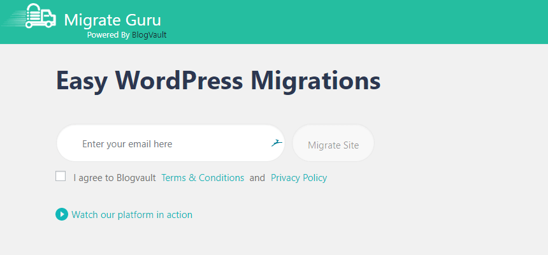Image resolution: width=548 pixels, height=255 pixels.
Task: Open Watch our platform in action link
Action: (132, 214)
